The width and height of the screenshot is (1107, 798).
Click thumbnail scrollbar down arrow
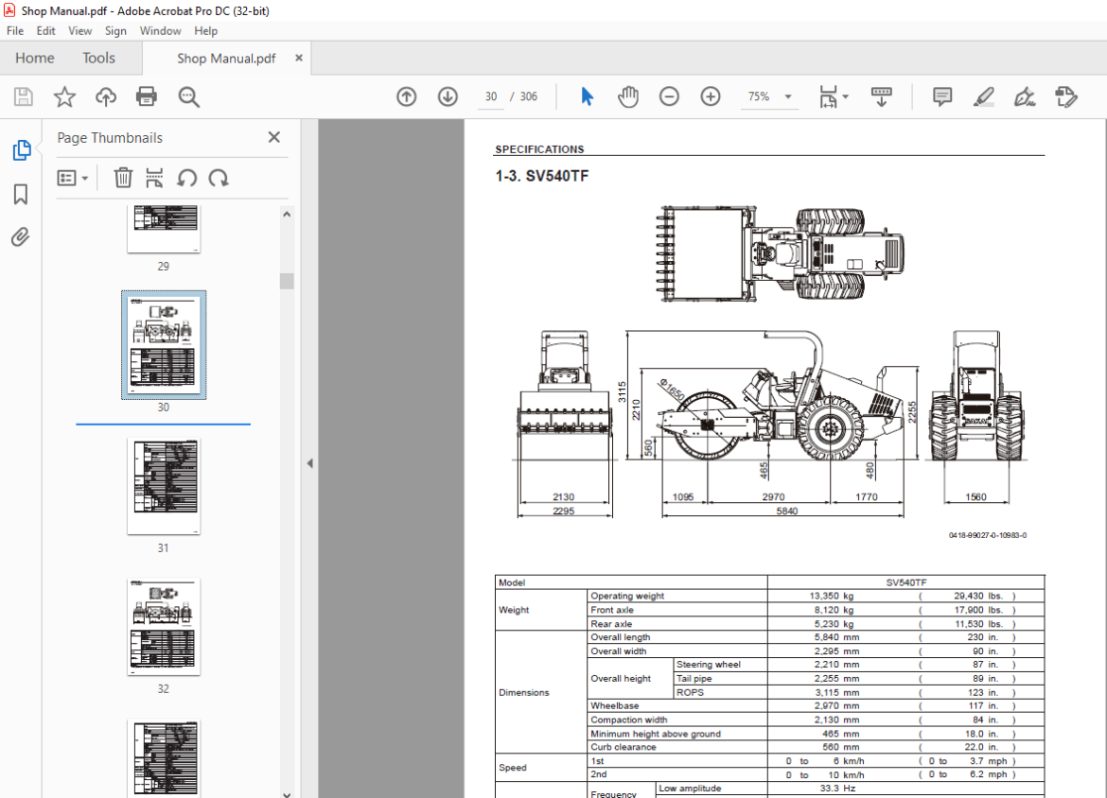pos(287,793)
